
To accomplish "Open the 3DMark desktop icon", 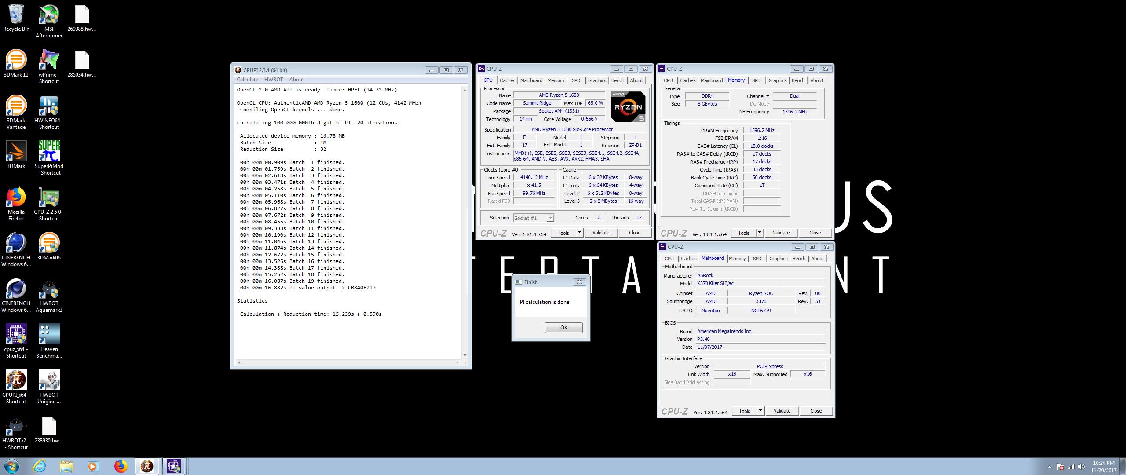I will (16, 155).
